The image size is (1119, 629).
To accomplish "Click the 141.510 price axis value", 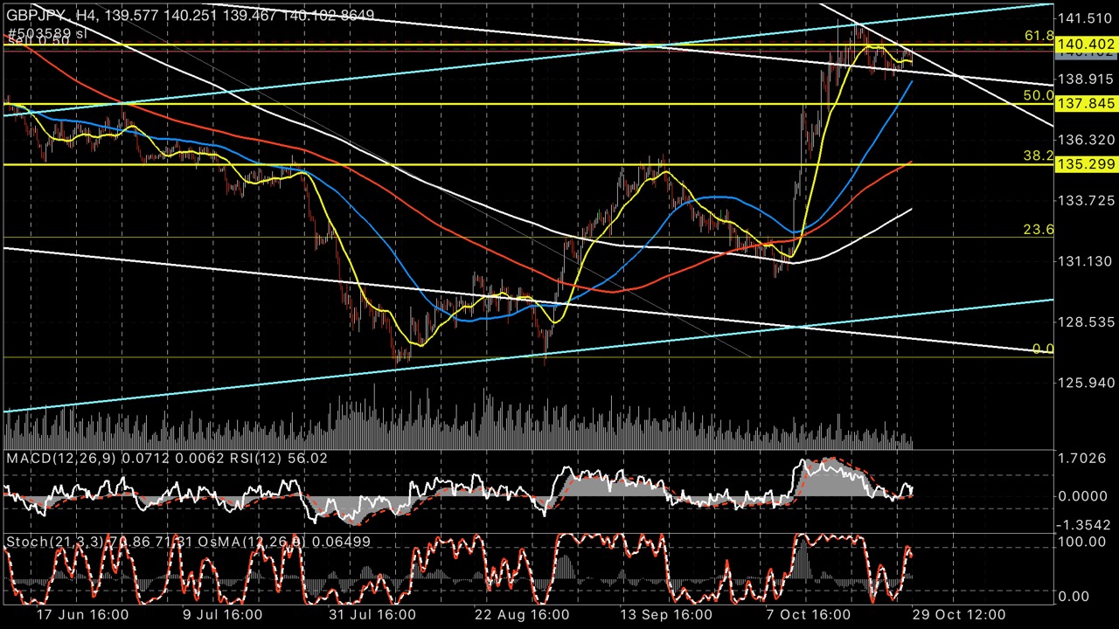I will pyautogui.click(x=1085, y=18).
